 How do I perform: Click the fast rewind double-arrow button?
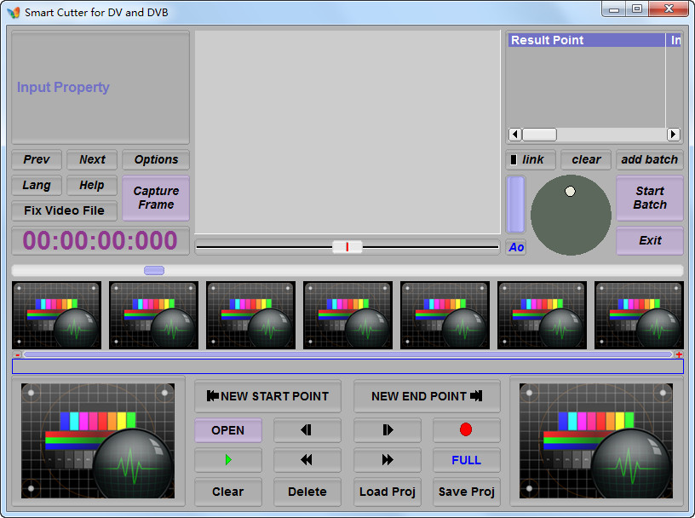307,460
